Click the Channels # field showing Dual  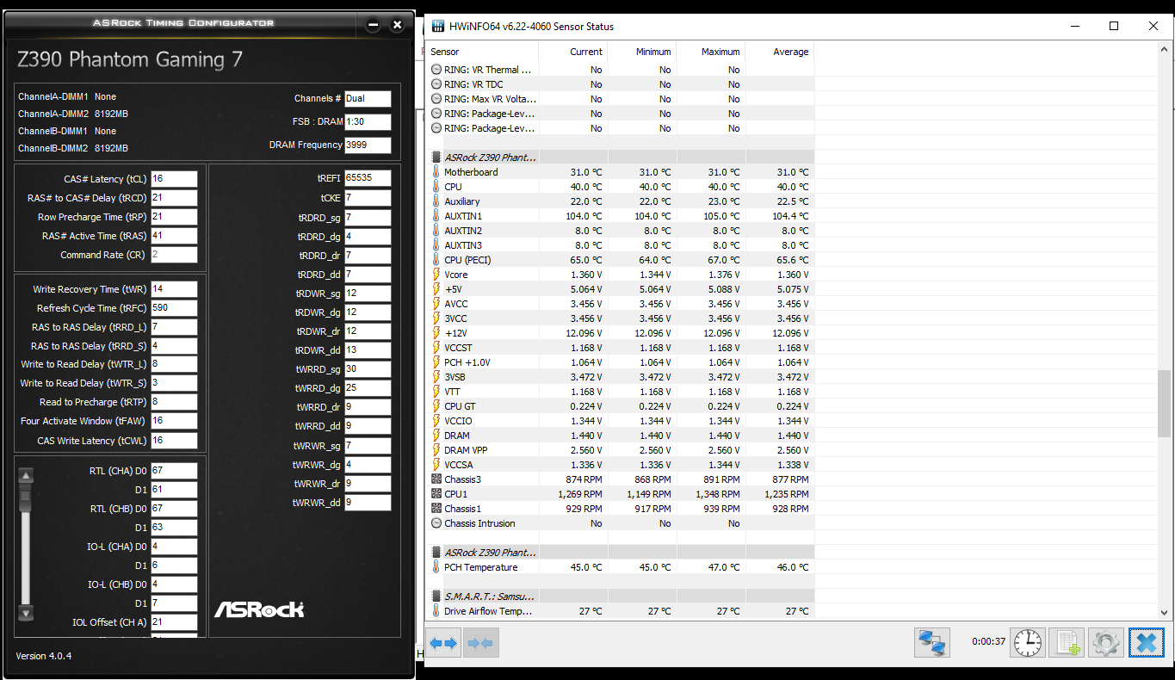point(368,99)
